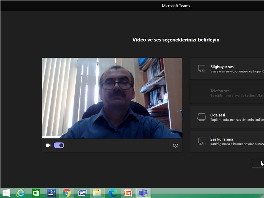Image resolution: width=264 pixels, height=198 pixels.
Task: Open Microsoft Edge from the taskbar
Action: click(112, 193)
